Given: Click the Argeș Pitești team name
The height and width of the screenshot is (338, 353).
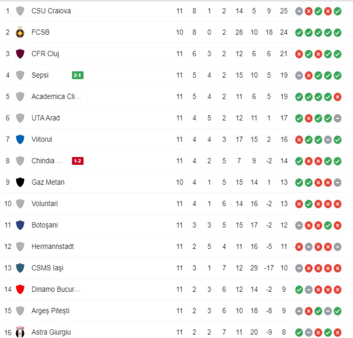Looking at the screenshot, I should [x=50, y=311].
